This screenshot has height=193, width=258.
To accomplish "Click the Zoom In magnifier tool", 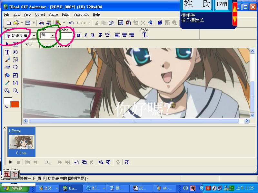I will point(7,91).
